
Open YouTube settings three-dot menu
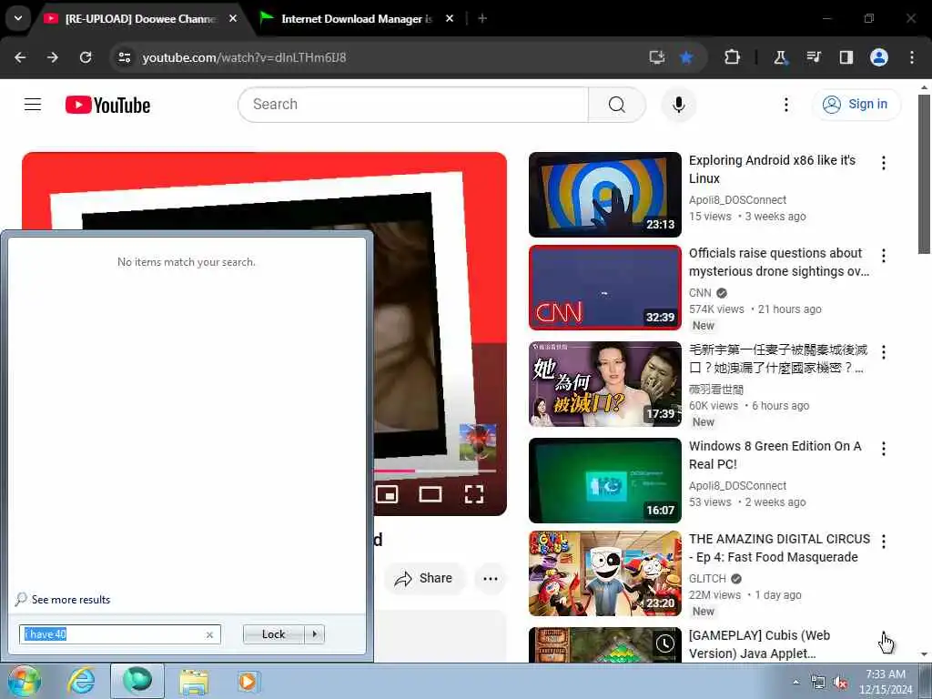pos(785,105)
